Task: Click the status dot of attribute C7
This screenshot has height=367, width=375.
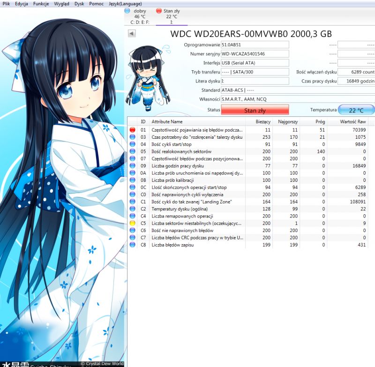Action: [132, 238]
